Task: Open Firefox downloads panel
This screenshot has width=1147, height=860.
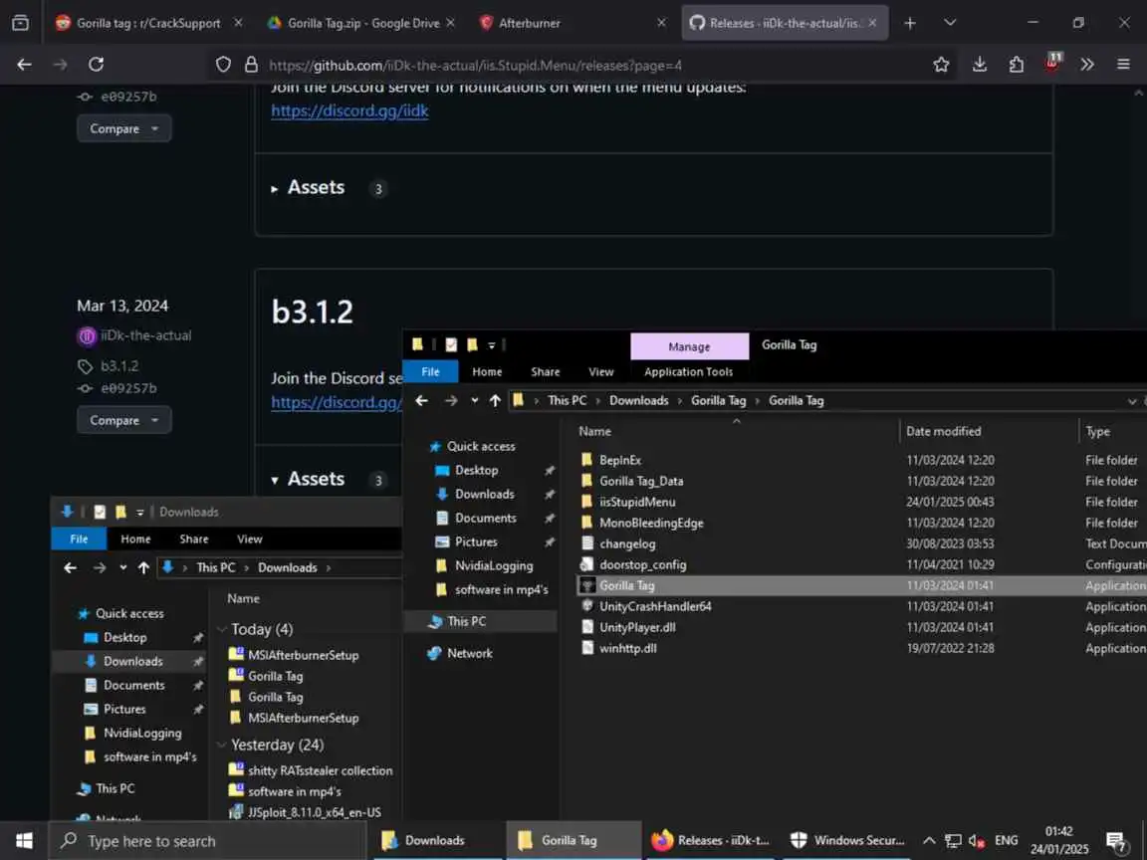Action: click(980, 65)
